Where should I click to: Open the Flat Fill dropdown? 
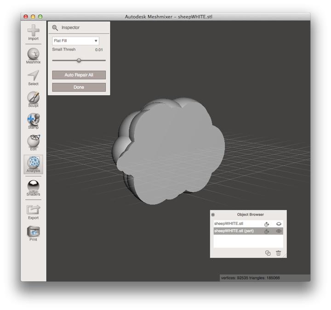point(75,41)
